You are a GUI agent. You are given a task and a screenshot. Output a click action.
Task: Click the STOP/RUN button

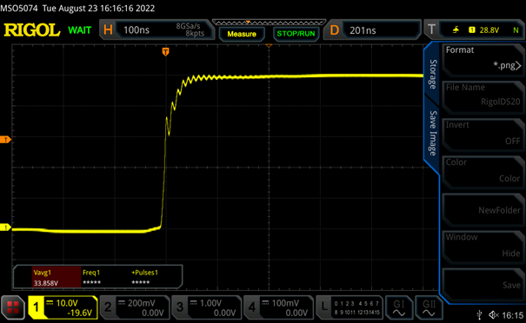point(296,34)
